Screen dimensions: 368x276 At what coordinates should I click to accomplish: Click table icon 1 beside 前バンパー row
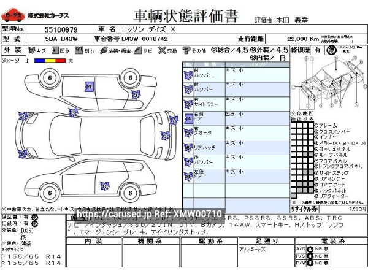(188, 75)
